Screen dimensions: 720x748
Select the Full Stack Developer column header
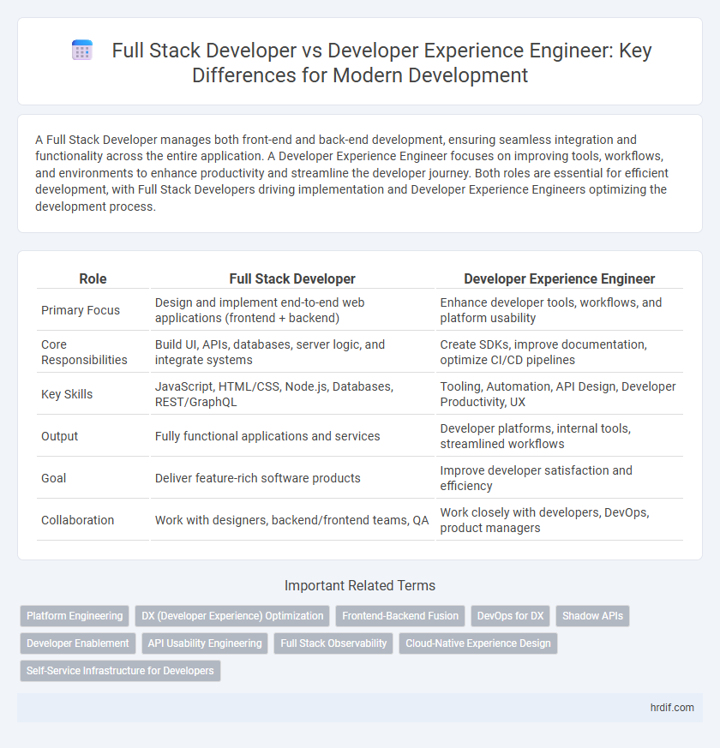pyautogui.click(x=292, y=278)
